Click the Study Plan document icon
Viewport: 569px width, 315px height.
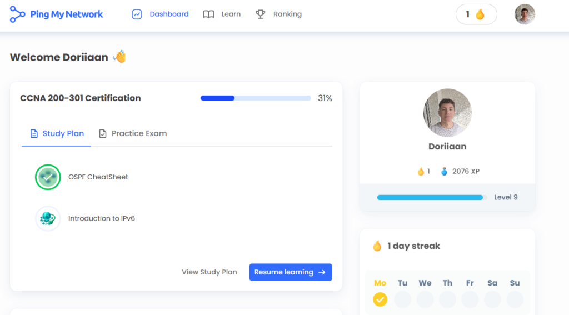(x=34, y=133)
